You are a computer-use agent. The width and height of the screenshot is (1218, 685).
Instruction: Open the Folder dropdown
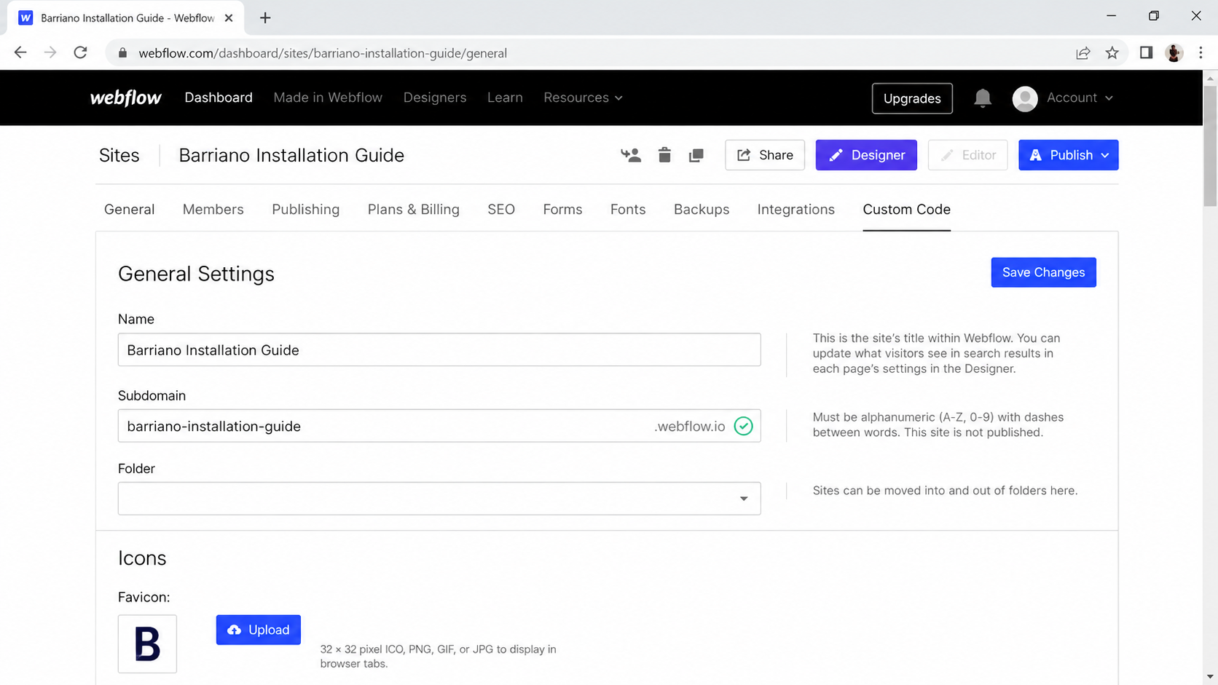click(x=439, y=499)
